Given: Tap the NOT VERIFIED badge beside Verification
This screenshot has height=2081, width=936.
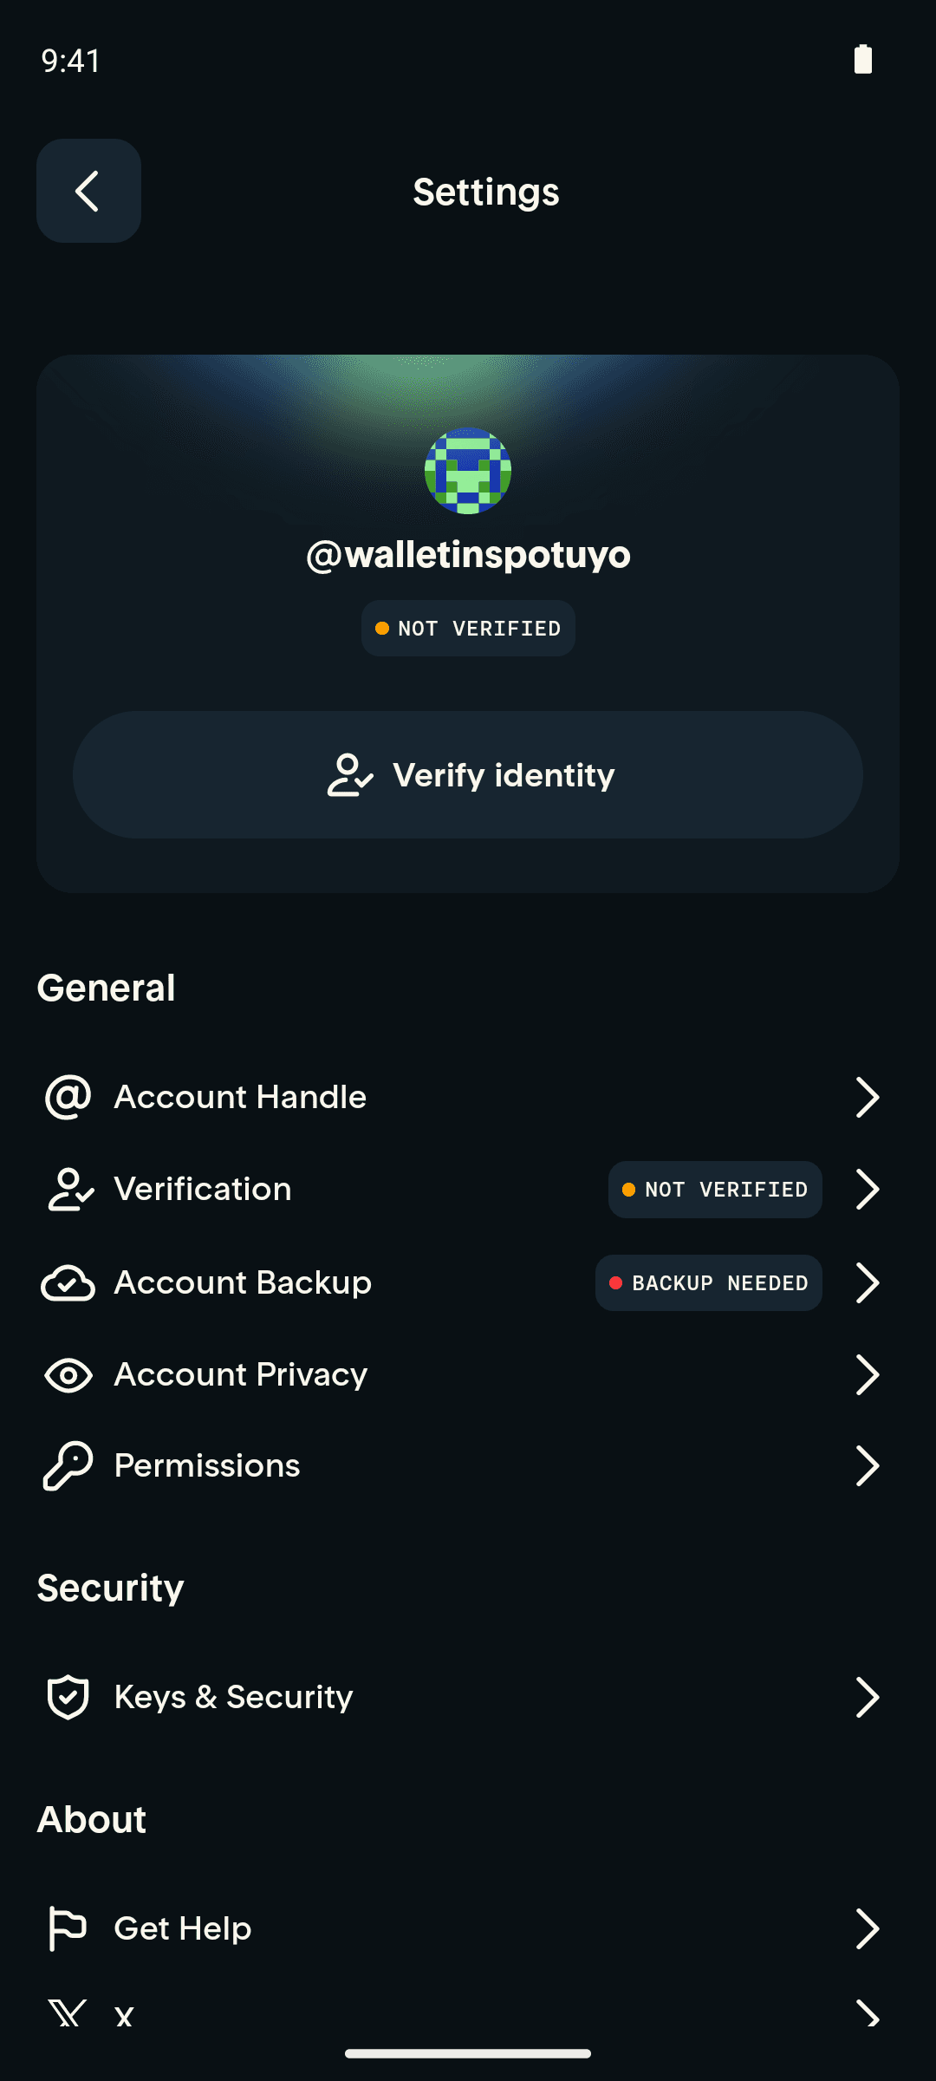Looking at the screenshot, I should [x=715, y=1189].
